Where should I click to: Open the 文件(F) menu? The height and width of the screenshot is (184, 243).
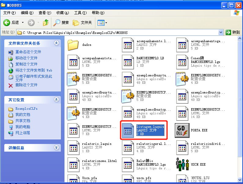pyautogui.click(x=9, y=13)
